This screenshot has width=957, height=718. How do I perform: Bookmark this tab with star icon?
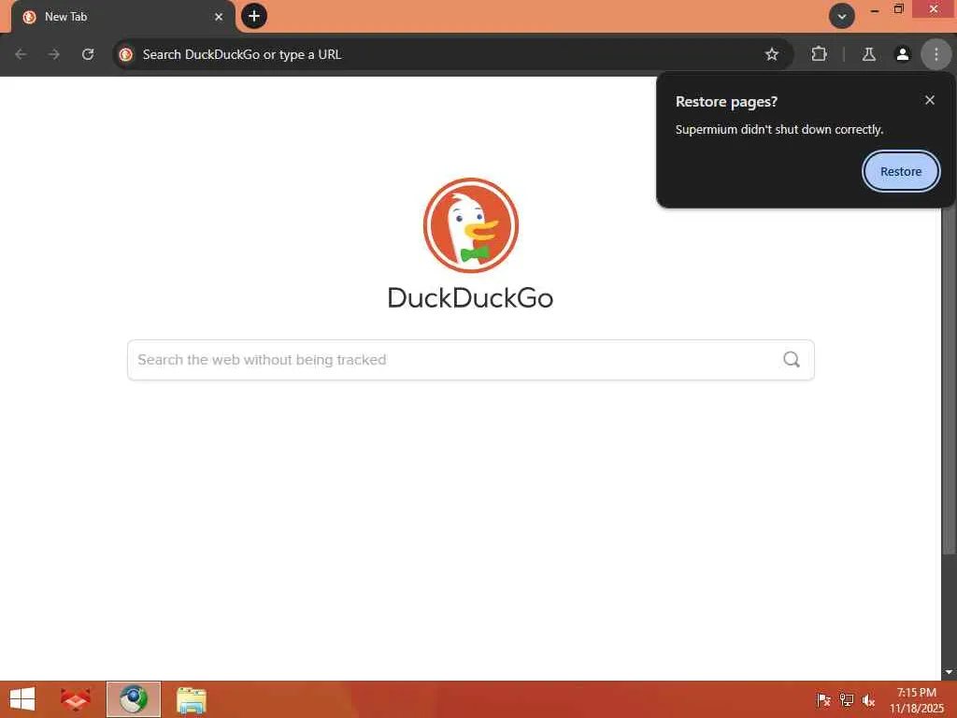771,54
